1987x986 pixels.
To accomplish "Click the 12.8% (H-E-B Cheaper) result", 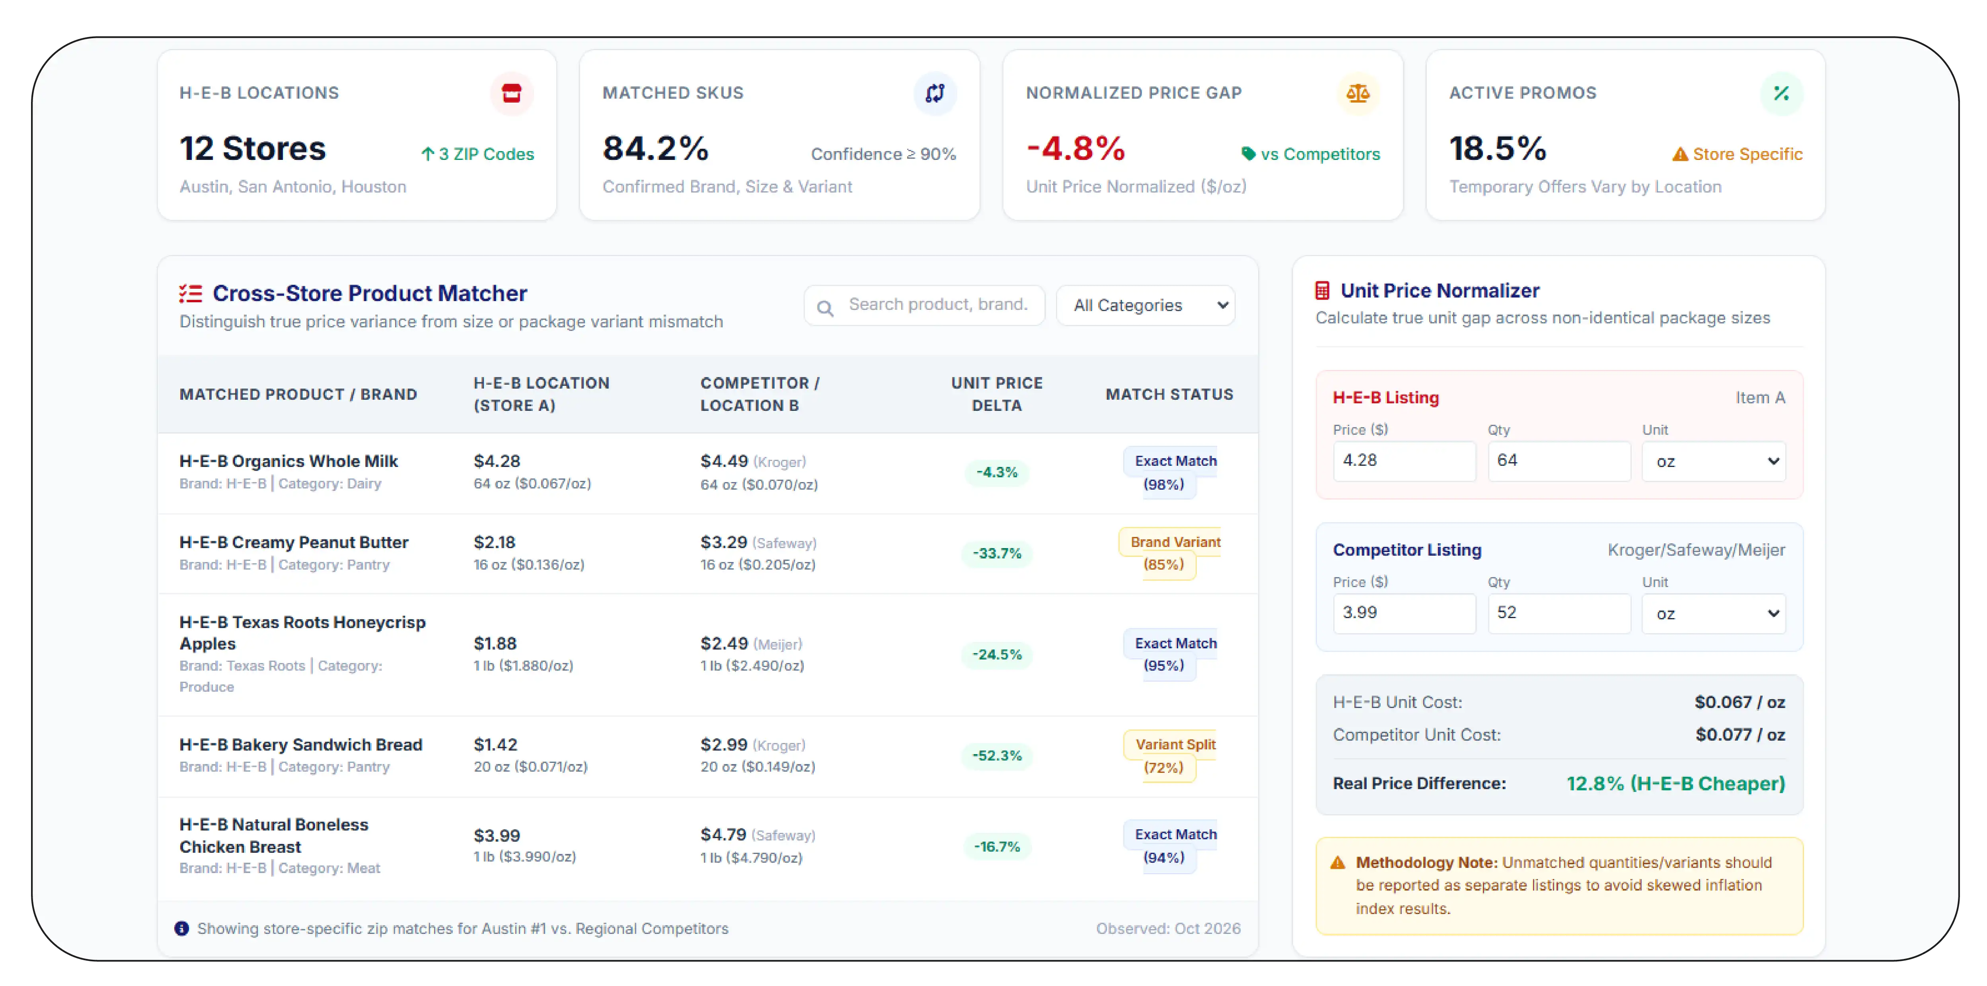I will tap(1675, 783).
